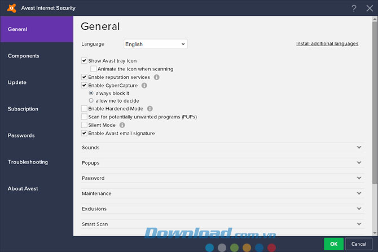Go to the Subscription sidebar tab
The height and width of the screenshot is (252, 378).
point(37,109)
